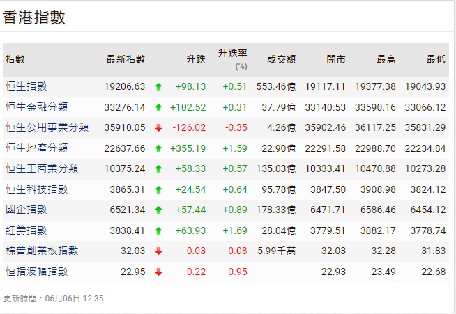Select the change value -126.02
This screenshot has width=456, height=314.
(x=189, y=127)
